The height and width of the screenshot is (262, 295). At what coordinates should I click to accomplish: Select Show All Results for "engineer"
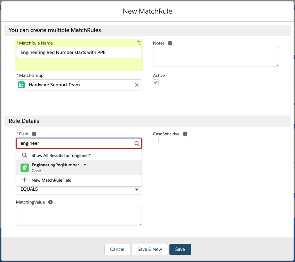(79, 155)
